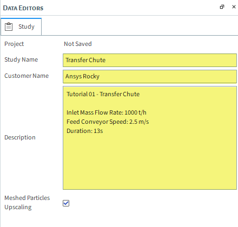Click the clipboard icon on the Study tab
238x227 pixels.
[x=9, y=26]
